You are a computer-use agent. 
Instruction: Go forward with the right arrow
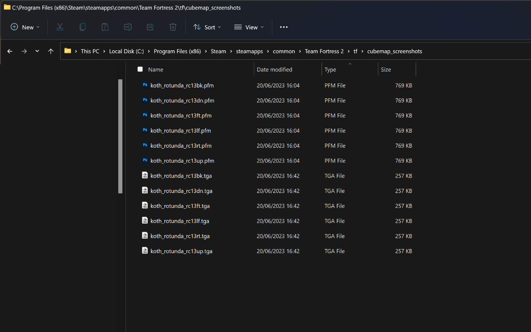point(24,51)
